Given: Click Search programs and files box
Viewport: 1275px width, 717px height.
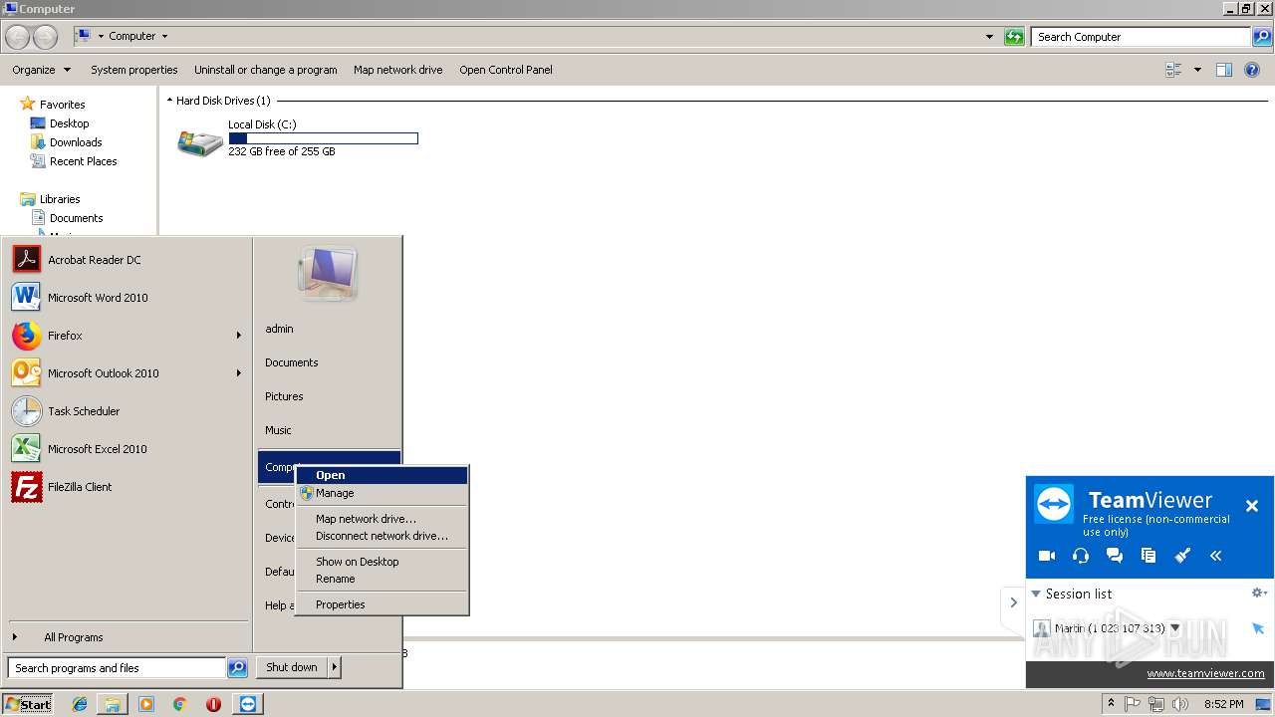Looking at the screenshot, I should point(117,668).
